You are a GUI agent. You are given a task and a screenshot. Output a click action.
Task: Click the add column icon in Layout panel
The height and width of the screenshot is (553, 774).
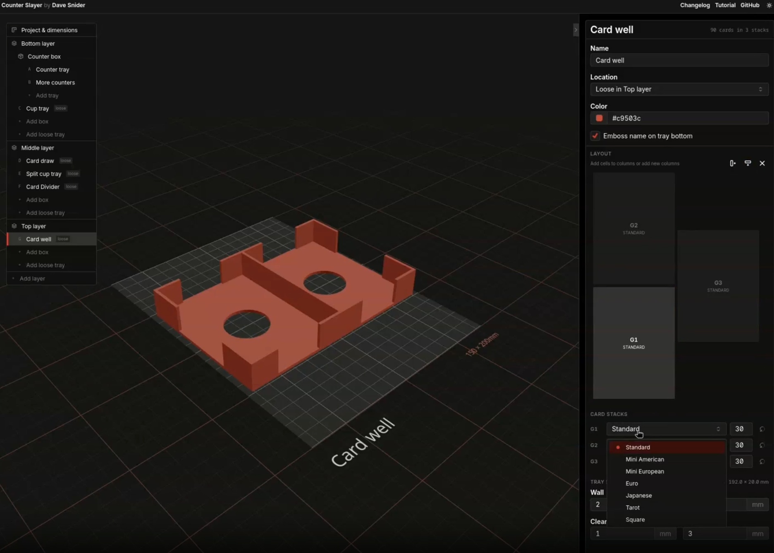pos(732,163)
